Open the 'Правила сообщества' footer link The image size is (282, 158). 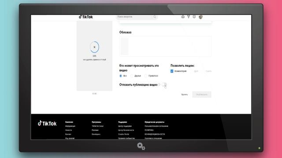(126, 138)
